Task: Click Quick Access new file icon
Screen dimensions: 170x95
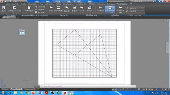Action: [x=5, y=1]
